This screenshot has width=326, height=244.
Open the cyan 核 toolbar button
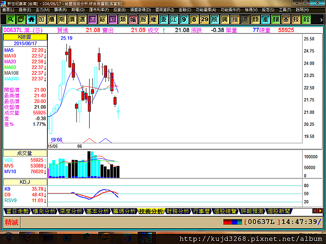click(x=215, y=20)
